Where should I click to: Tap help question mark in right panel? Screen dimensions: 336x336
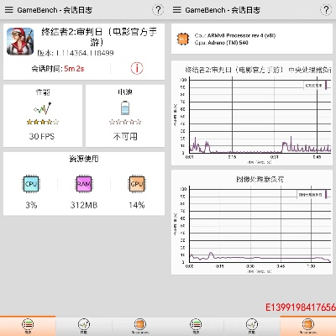pos(326,10)
